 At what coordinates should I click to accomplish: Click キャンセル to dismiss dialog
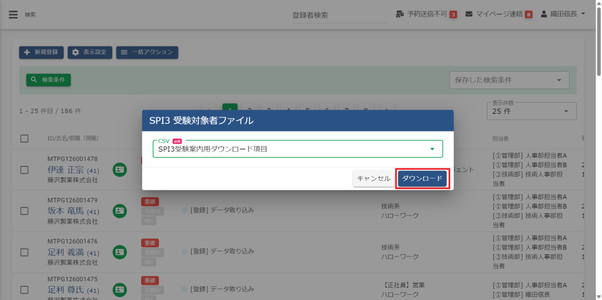373,178
